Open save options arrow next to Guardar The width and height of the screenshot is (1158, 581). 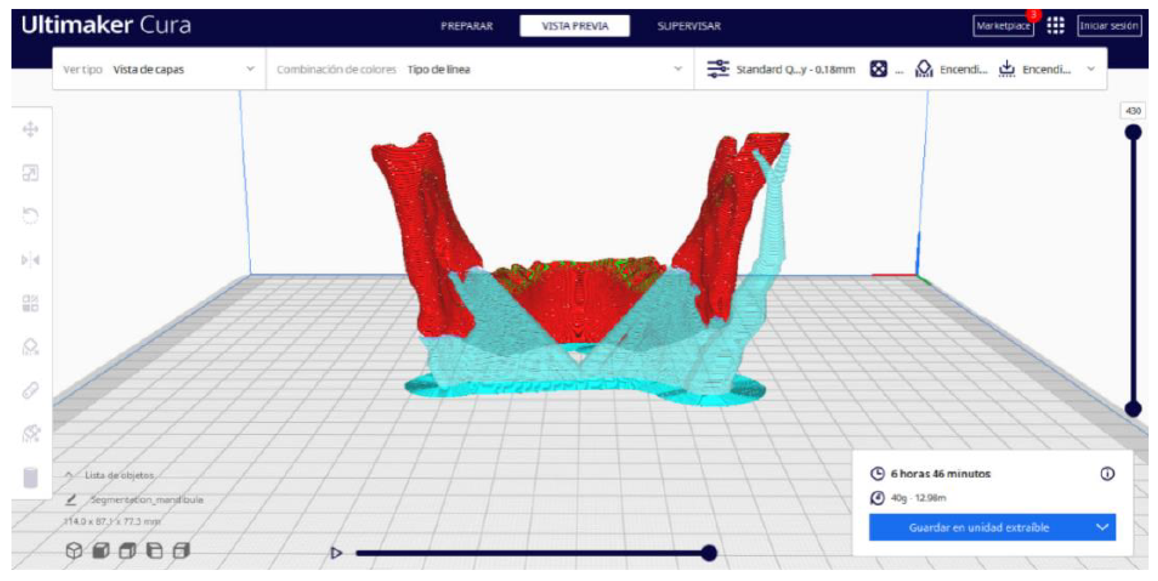click(1102, 527)
